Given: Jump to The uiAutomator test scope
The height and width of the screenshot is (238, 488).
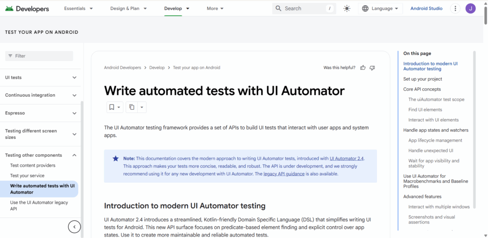Looking at the screenshot, I should click(x=437, y=100).
